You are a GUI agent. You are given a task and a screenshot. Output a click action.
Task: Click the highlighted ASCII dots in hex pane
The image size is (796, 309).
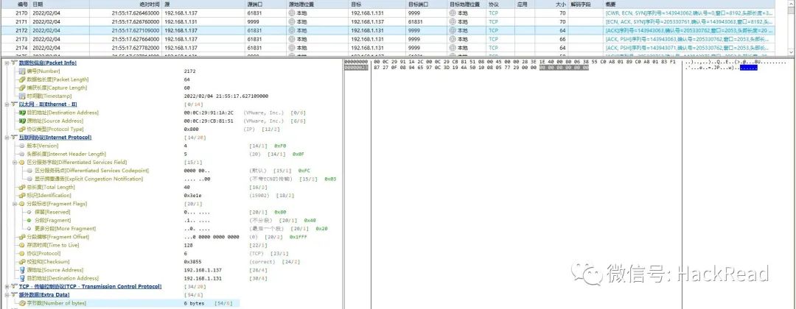point(748,68)
